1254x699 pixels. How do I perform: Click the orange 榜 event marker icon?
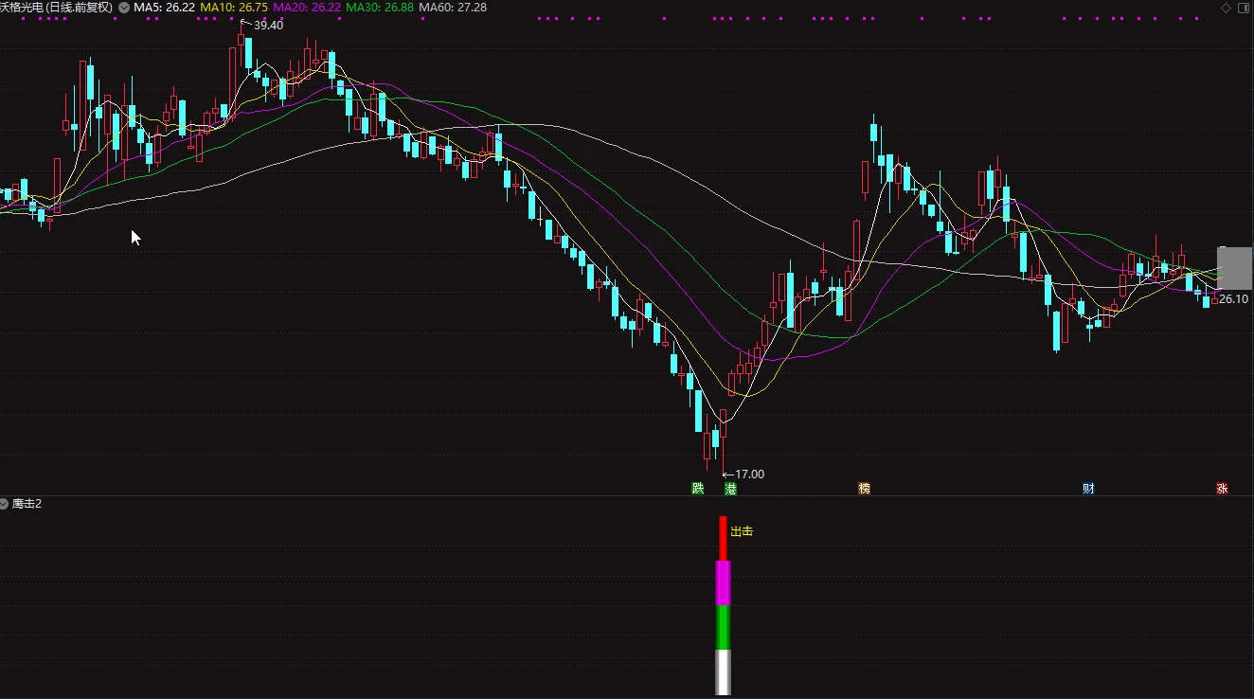pyautogui.click(x=864, y=489)
